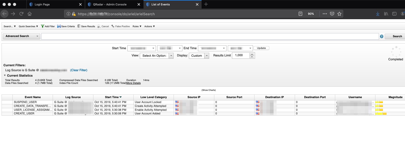This screenshot has width=405, height=161.
Task: Toggle the browser sidebar icon
Action: click(x=394, y=14)
